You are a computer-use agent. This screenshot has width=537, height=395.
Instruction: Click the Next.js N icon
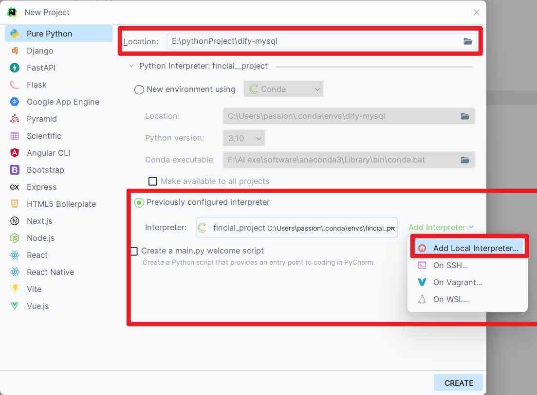pos(15,221)
